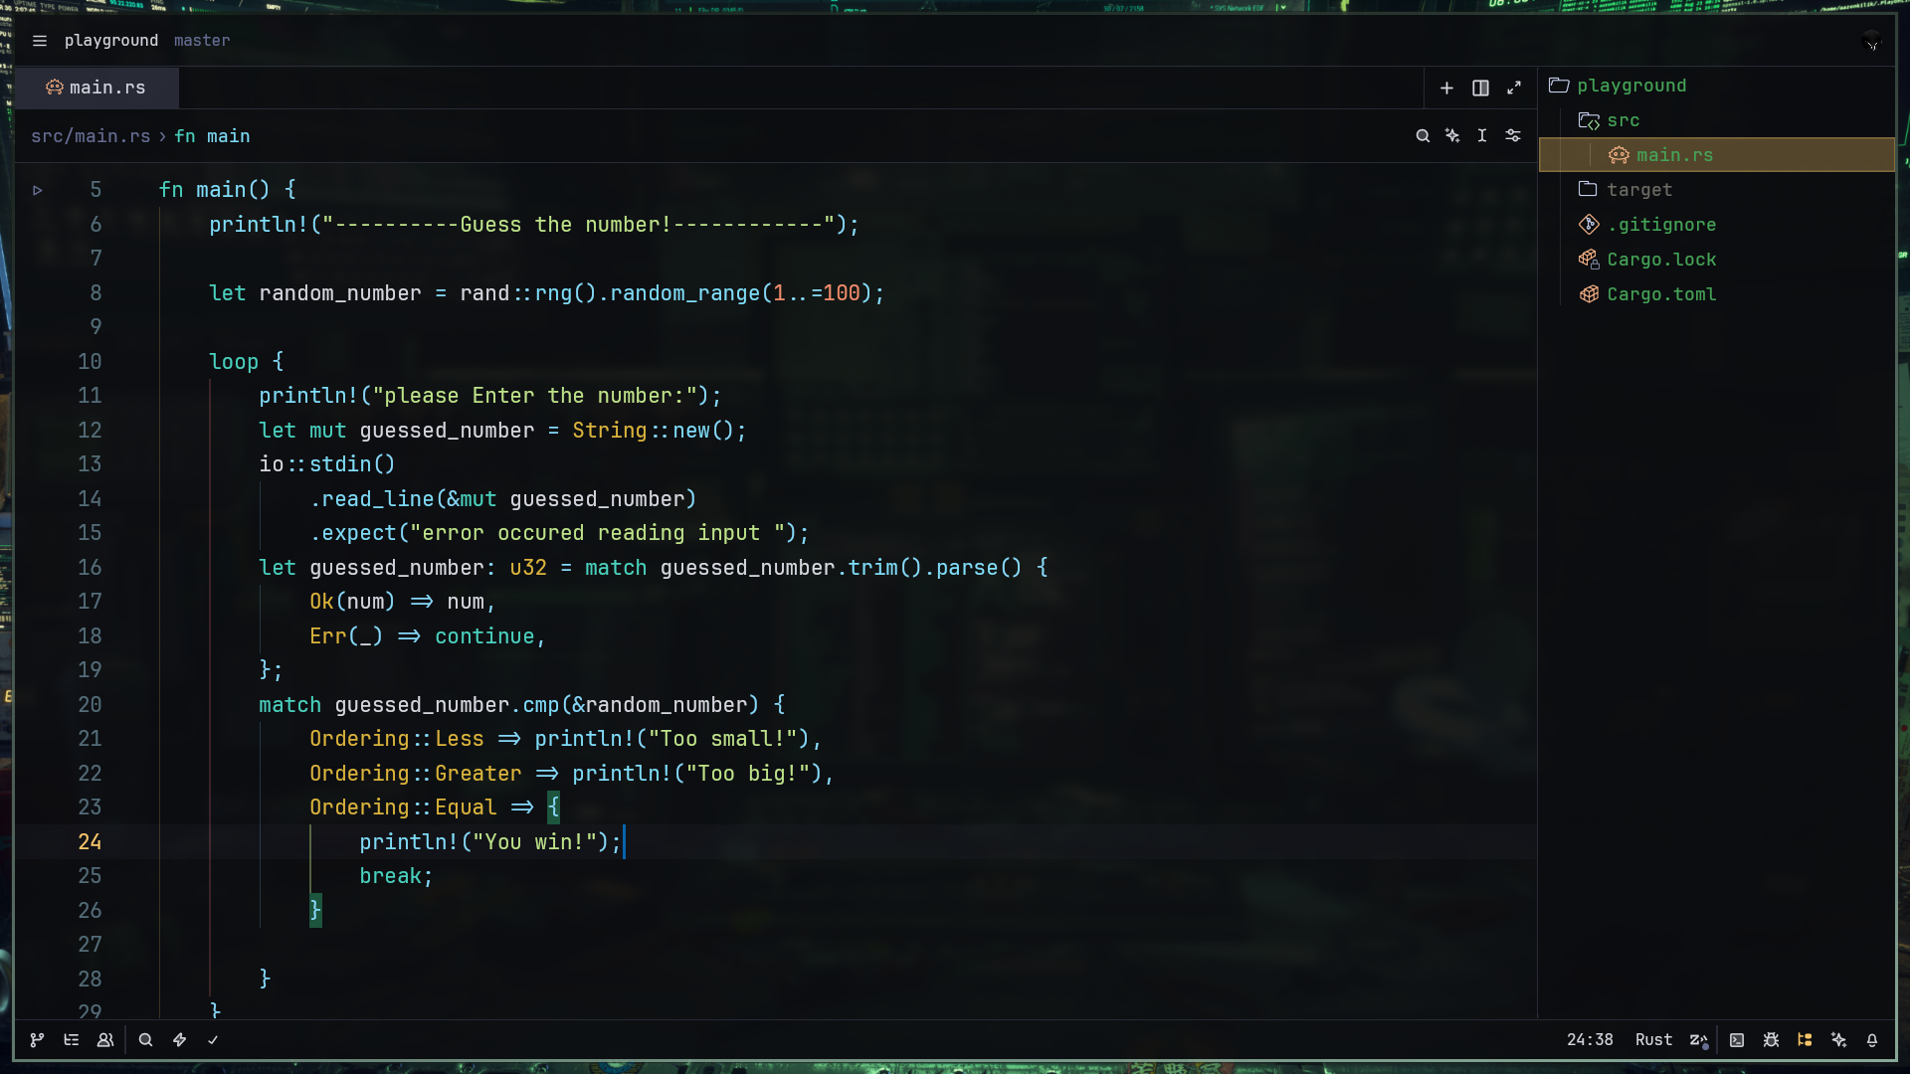
Task: Click 'Err(_)' on line 18
Action: point(346,636)
